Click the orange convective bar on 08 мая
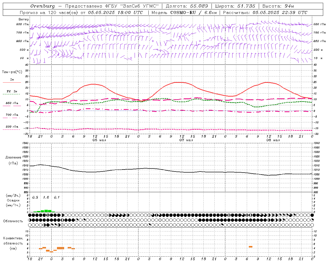Viewport: 327px width, 261px height. click(x=251, y=247)
